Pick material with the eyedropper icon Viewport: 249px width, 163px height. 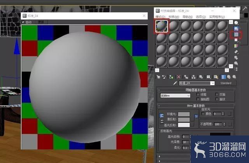coord(175,83)
